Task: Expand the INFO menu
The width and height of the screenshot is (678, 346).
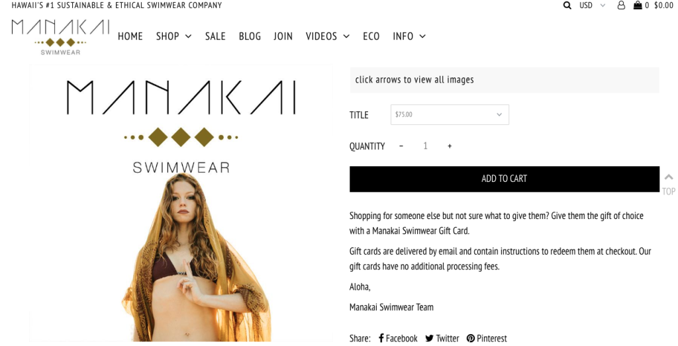Action: (x=409, y=36)
